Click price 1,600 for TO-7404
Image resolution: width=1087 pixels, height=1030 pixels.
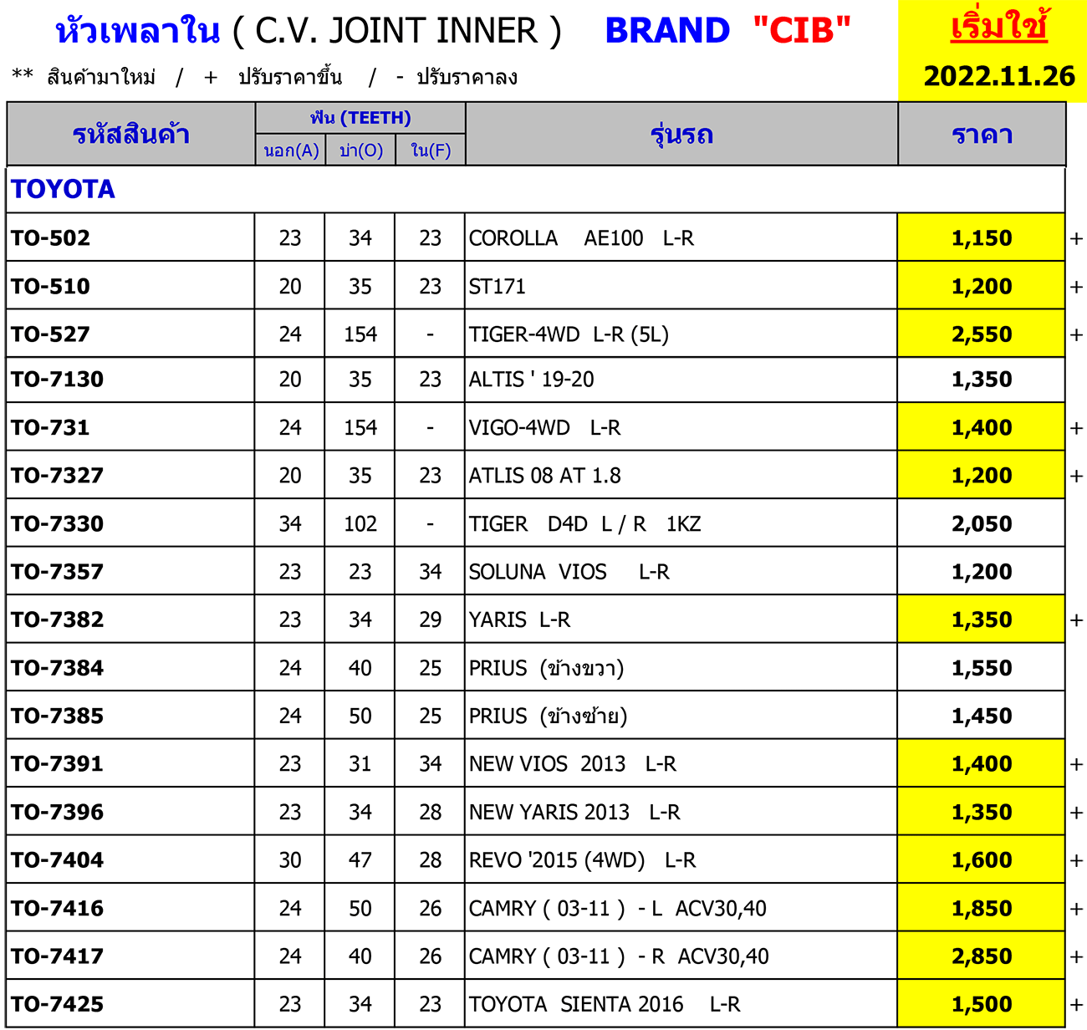982,860
